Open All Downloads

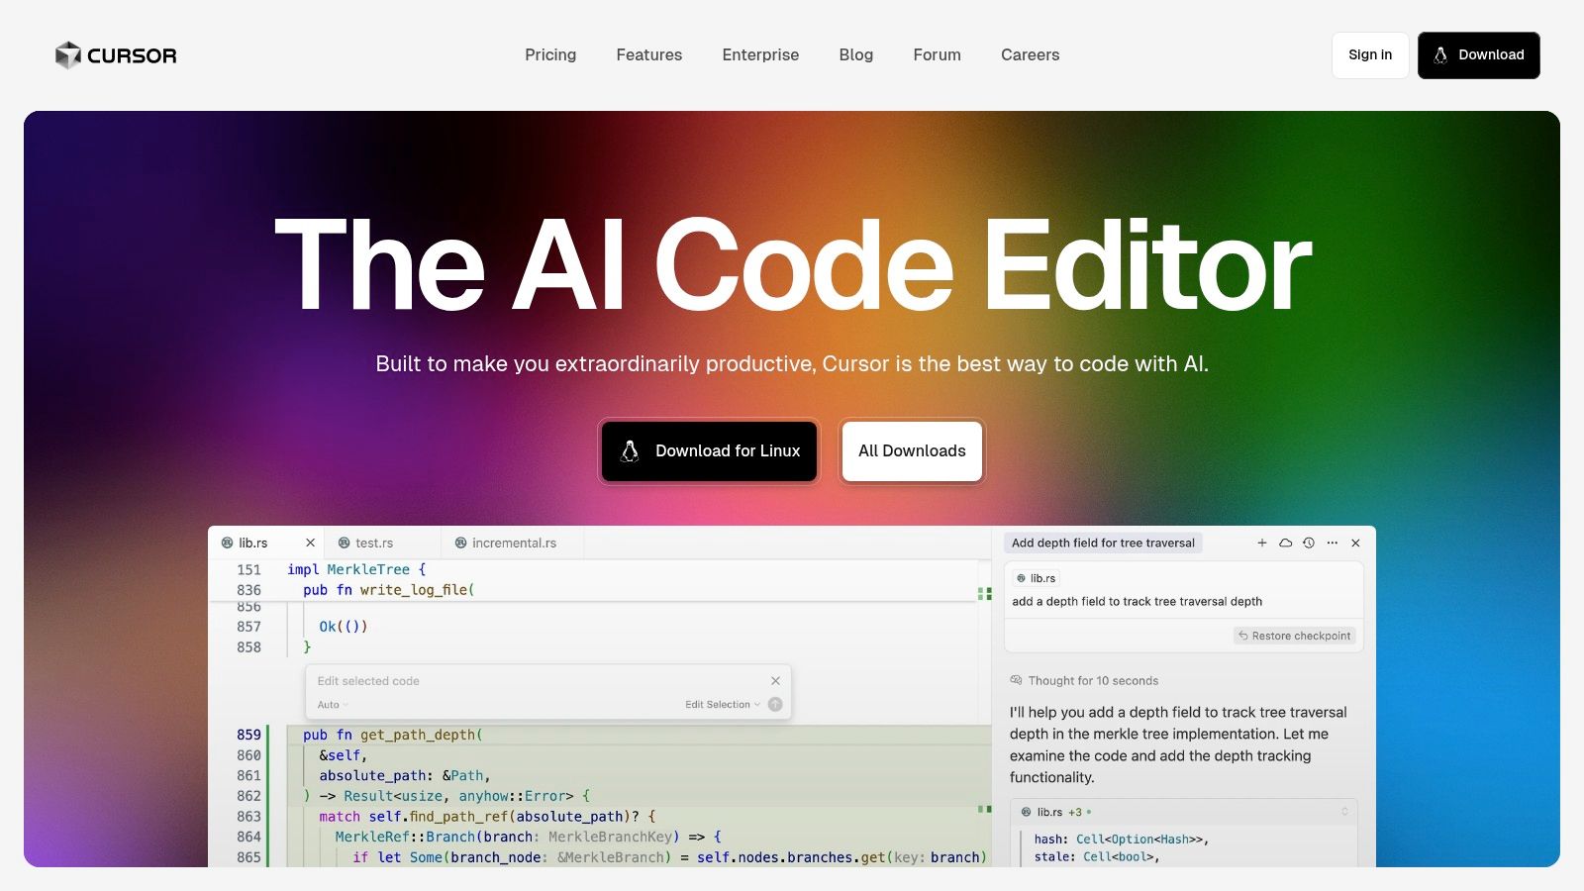pos(912,451)
